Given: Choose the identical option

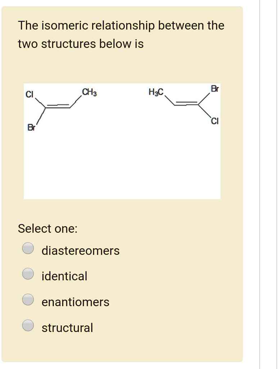Looking at the screenshot, I should [x=28, y=274].
